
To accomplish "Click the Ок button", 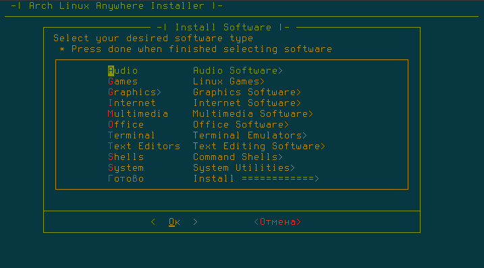I will click(174, 222).
